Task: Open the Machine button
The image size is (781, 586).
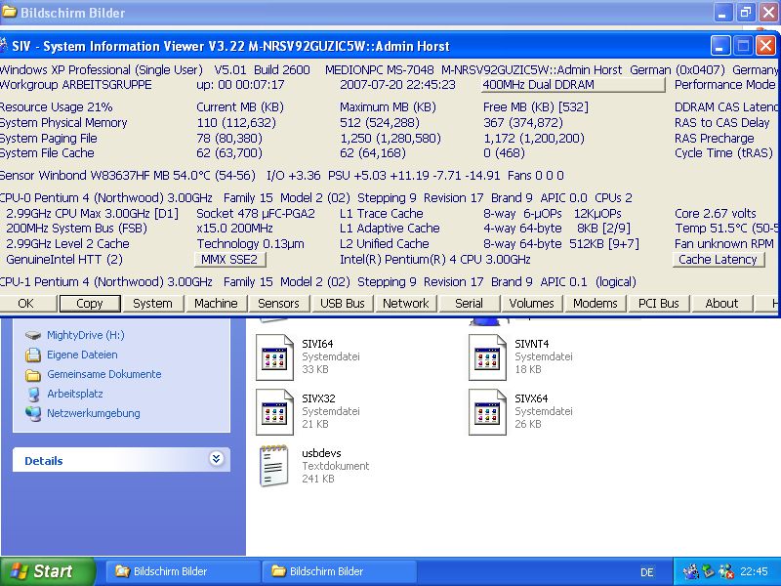Action: [x=216, y=304]
